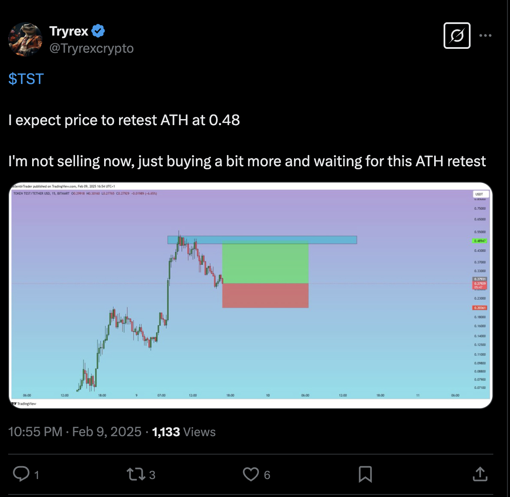Open the post timestamp 10:55 PM link
Screen dimensions: 510x497
click(35, 431)
